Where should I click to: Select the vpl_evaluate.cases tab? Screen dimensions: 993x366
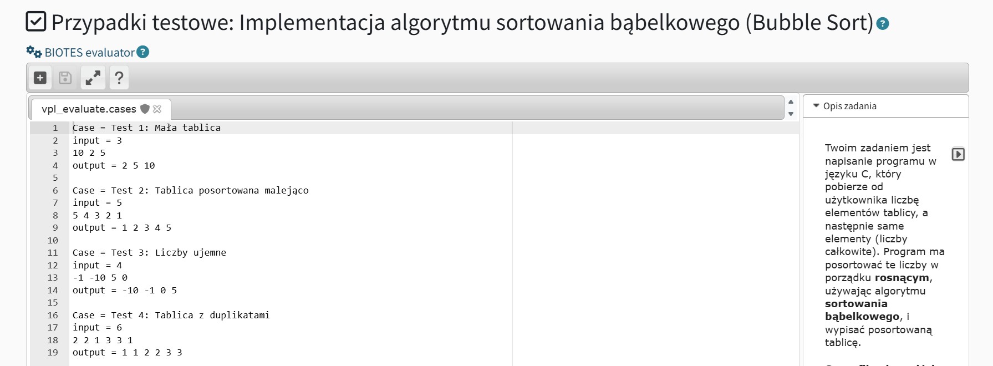89,109
